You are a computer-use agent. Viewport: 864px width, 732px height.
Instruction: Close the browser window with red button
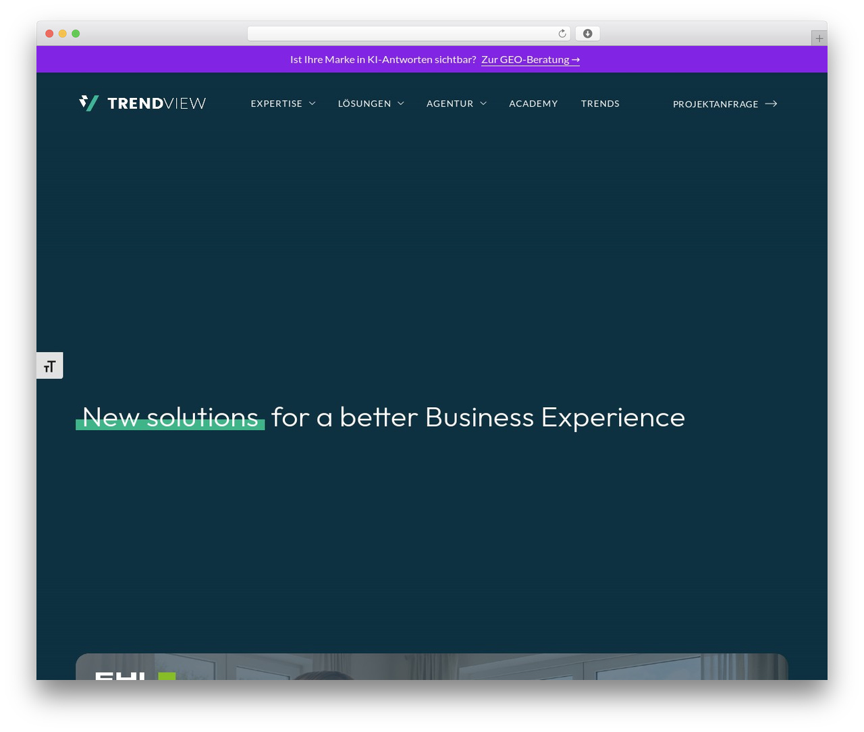coord(49,34)
